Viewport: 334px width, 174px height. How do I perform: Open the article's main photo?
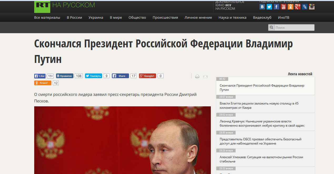click(x=122, y=140)
